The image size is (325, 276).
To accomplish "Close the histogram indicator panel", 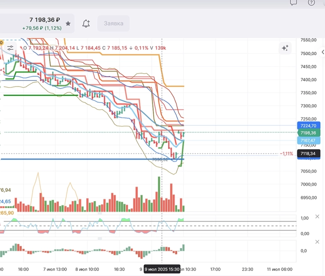I will tap(317, 242).
